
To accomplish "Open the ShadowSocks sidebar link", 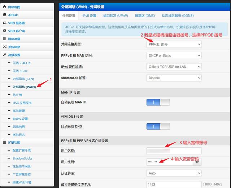I will (x=22, y=158).
